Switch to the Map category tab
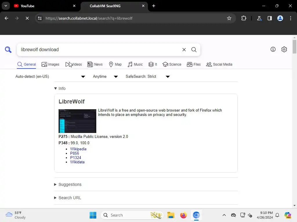This screenshot has height=222, width=297. (x=115, y=64)
